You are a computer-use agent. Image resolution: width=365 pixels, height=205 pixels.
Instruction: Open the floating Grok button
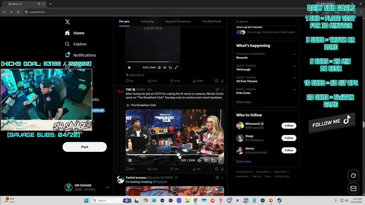point(353,176)
